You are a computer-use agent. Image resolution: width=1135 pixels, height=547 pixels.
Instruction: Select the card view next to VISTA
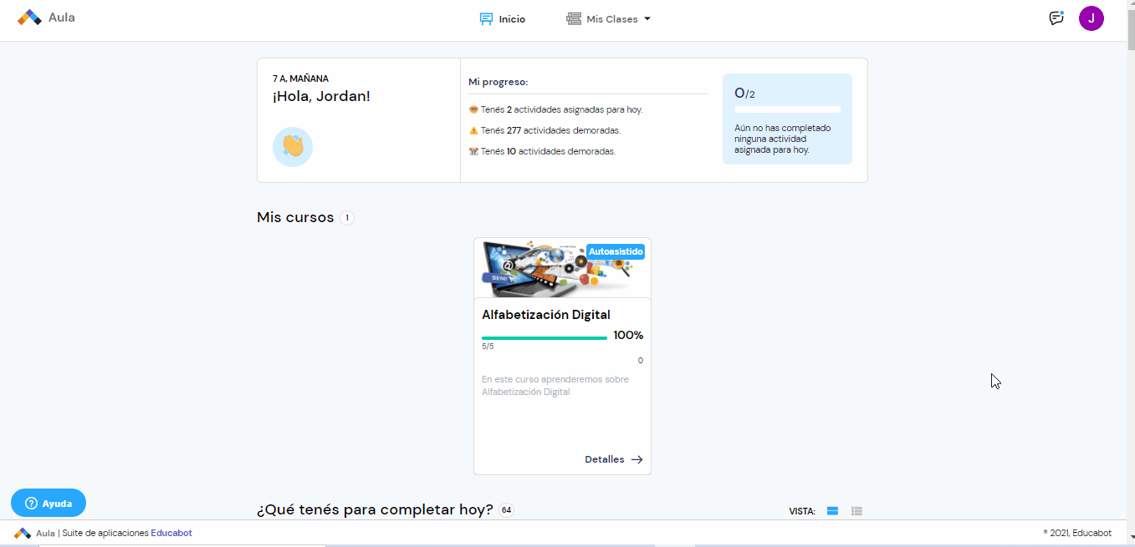(x=832, y=510)
